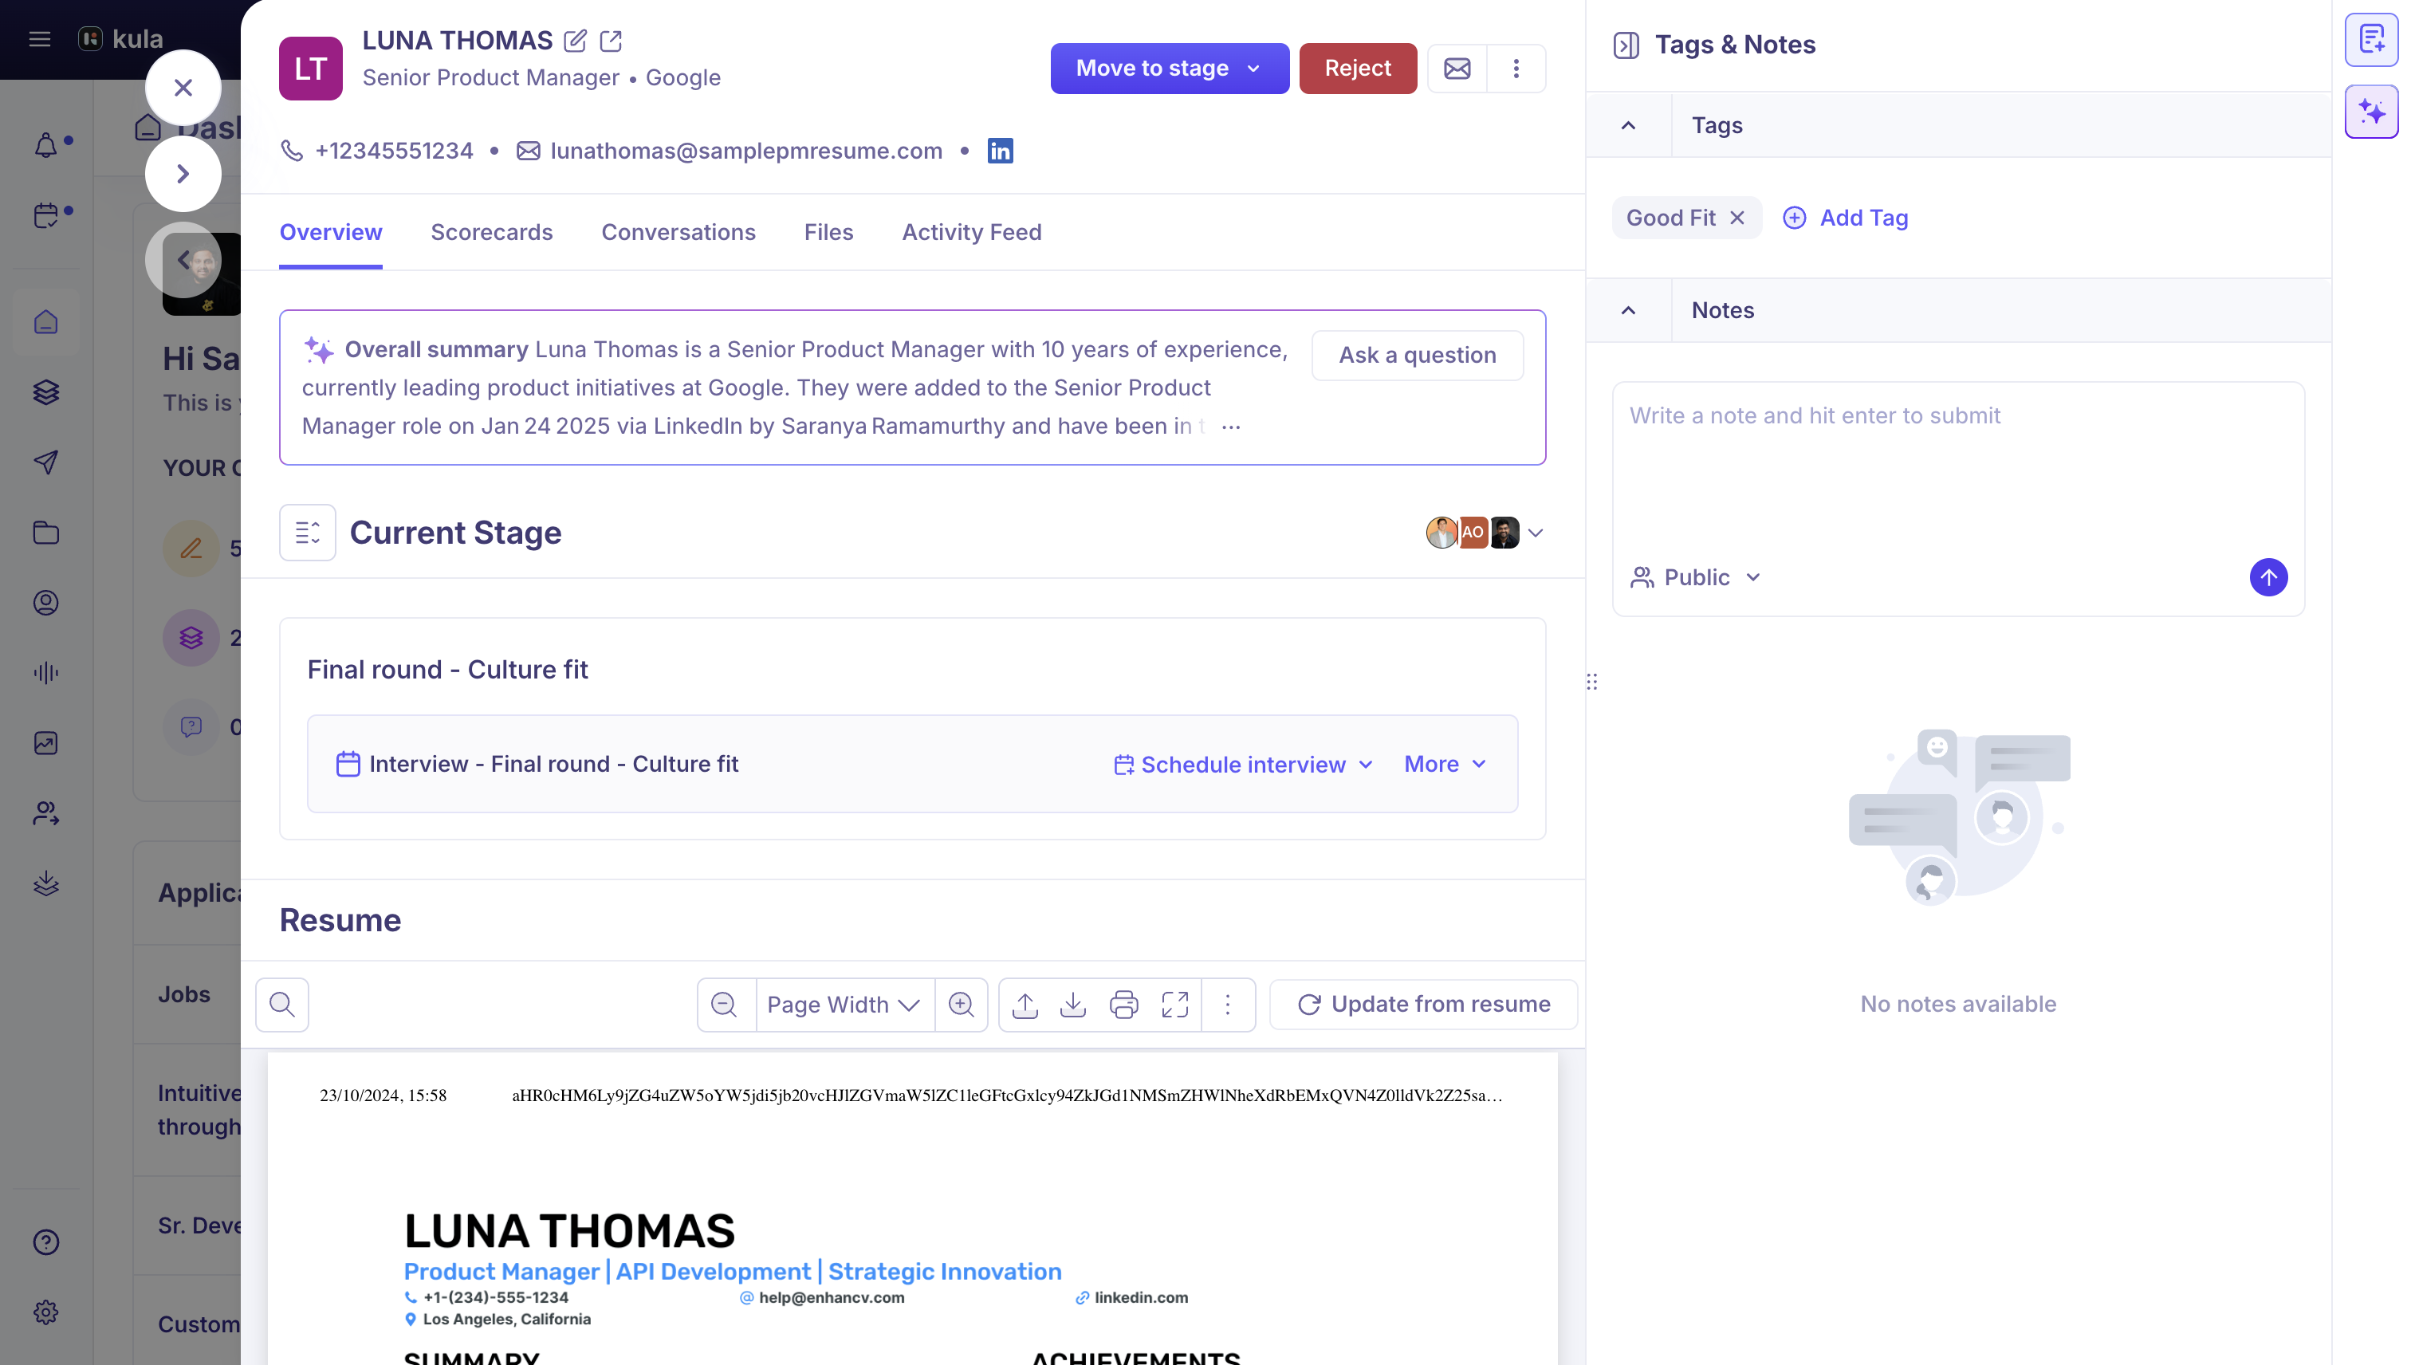
Task: Open resume viewer more options
Action: pos(1227,1004)
